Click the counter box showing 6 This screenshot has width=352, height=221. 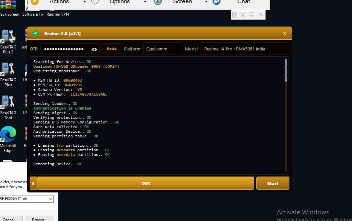point(33,184)
